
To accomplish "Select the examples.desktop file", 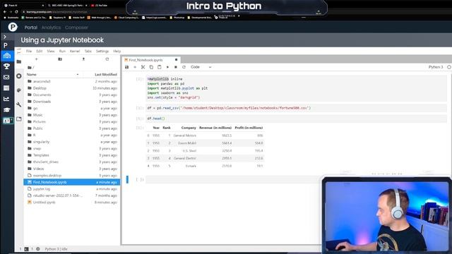I will click(x=71, y=176).
